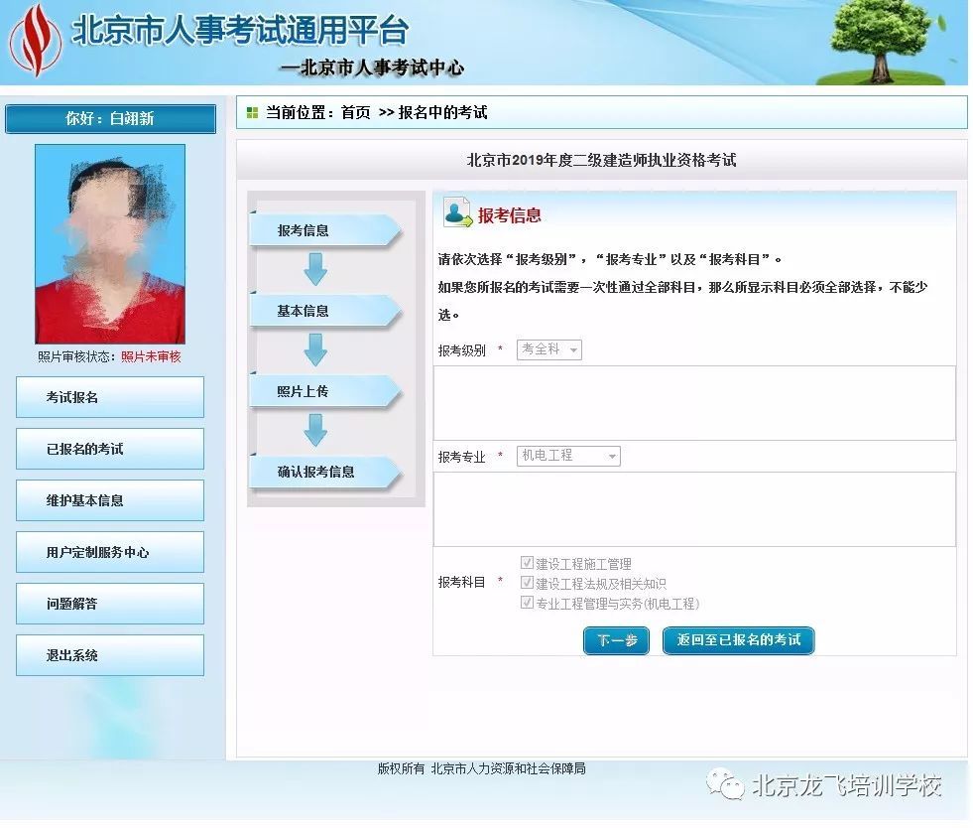Open 已报名的考试 in sidebar
The image size is (973, 828).
click(110, 449)
